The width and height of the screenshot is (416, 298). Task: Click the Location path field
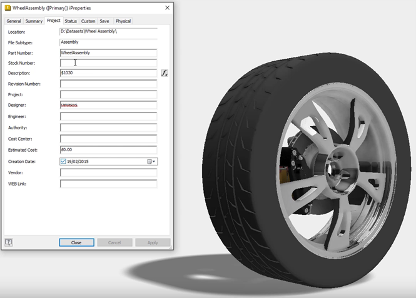pyautogui.click(x=108, y=31)
